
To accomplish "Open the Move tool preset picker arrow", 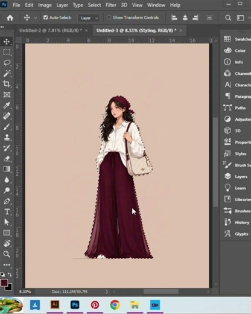I will click(36, 18).
